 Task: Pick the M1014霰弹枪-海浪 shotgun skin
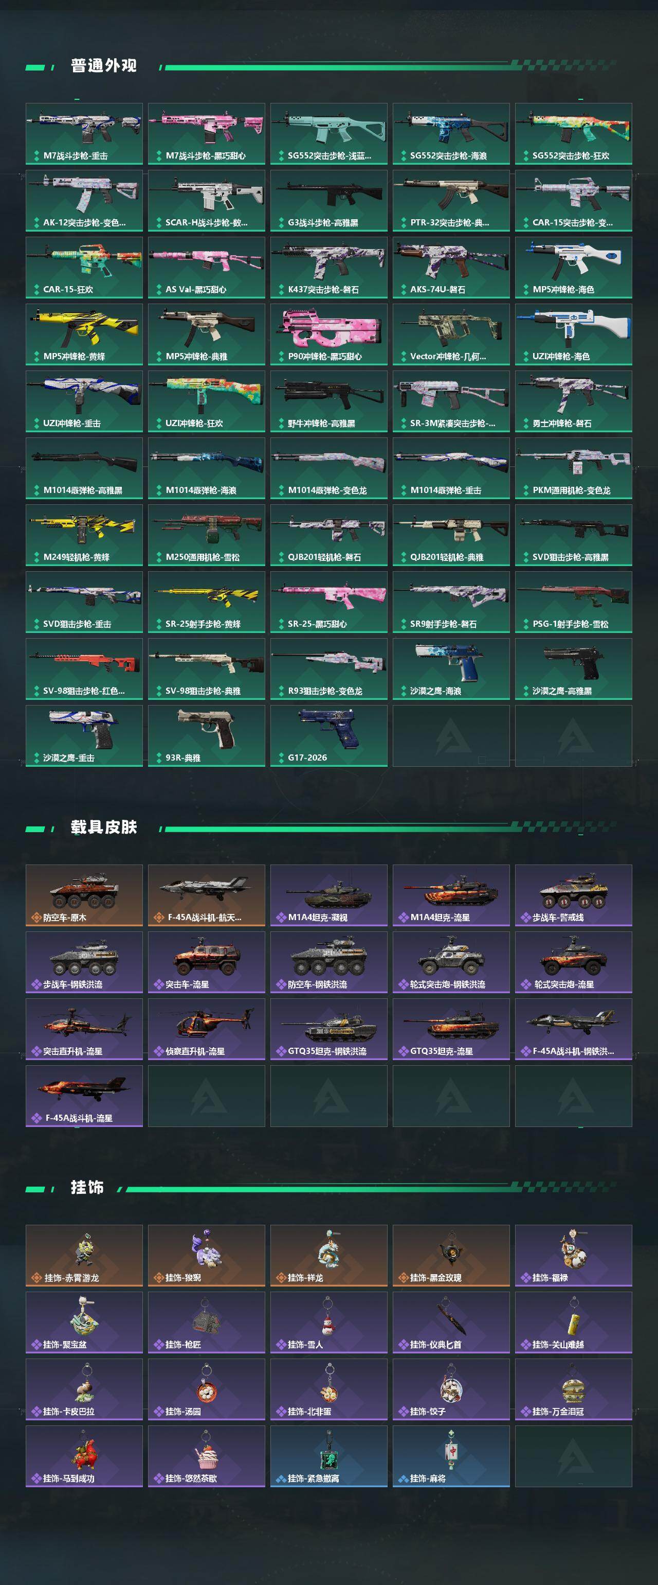207,468
